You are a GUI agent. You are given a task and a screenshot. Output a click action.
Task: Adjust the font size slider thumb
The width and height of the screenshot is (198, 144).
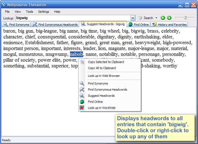tap(185, 18)
